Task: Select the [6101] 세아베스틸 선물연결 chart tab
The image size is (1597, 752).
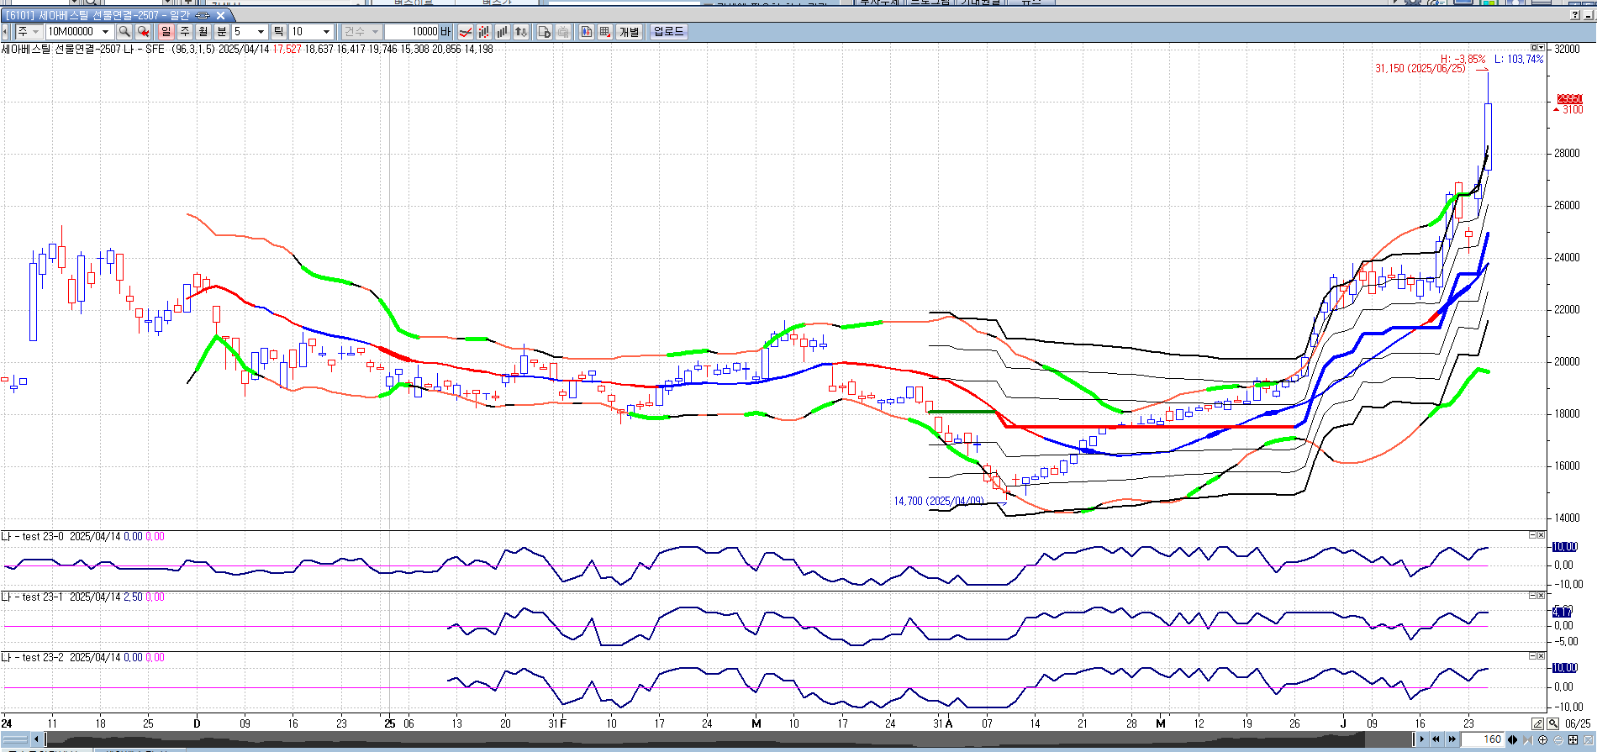Action: pyautogui.click(x=97, y=15)
